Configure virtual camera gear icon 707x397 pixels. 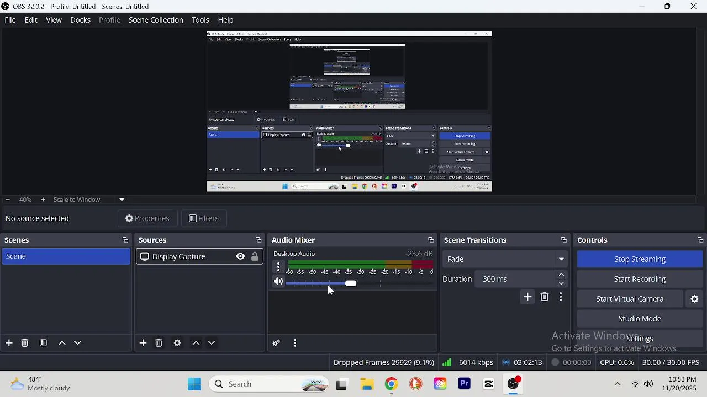(x=695, y=299)
